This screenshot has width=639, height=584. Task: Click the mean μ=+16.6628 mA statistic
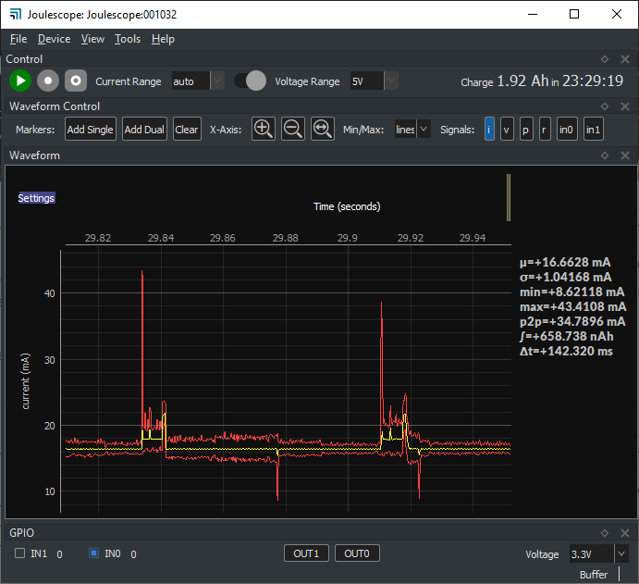coord(565,262)
